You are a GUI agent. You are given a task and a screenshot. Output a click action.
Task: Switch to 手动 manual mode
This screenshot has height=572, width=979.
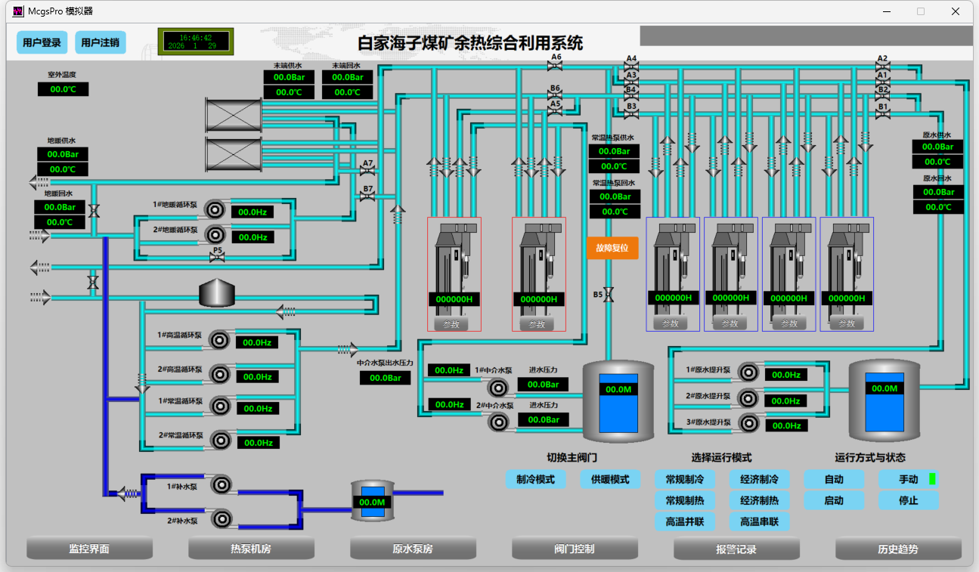[x=908, y=479]
